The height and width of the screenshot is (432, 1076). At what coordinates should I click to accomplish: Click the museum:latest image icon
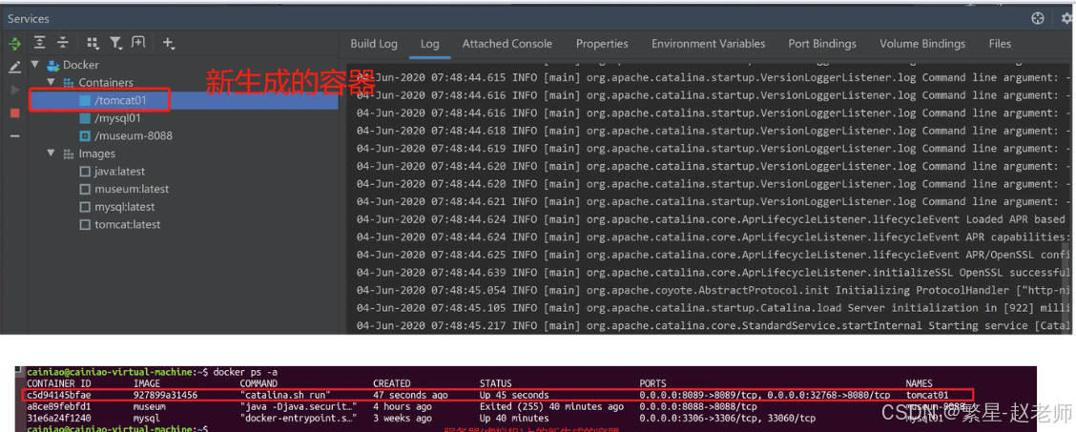click(x=85, y=189)
